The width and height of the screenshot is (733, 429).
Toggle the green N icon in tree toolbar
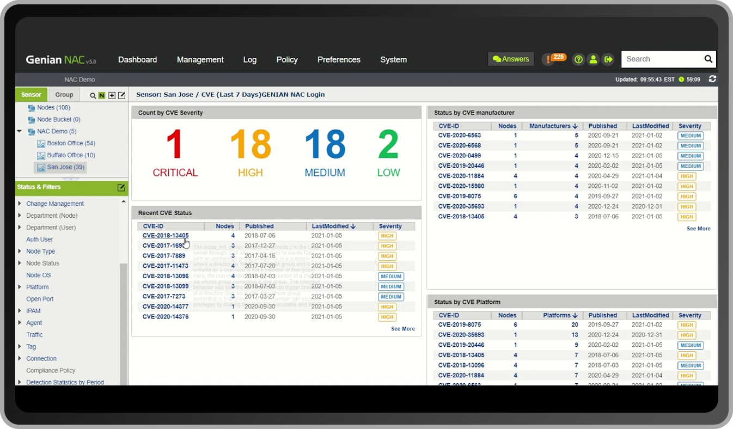[102, 95]
